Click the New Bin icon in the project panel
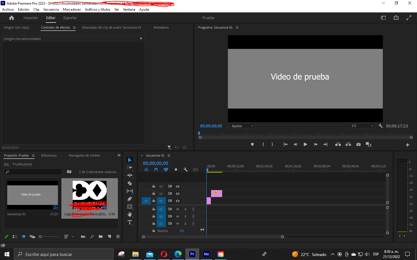417x260 pixels. coord(100,236)
